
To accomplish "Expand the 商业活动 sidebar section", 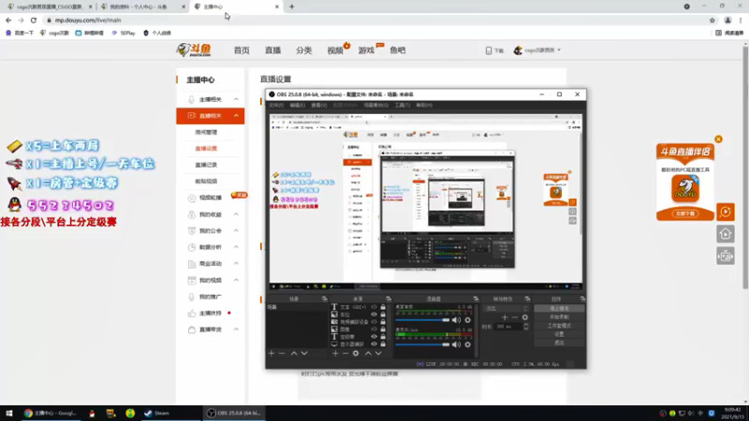I will pos(236,264).
